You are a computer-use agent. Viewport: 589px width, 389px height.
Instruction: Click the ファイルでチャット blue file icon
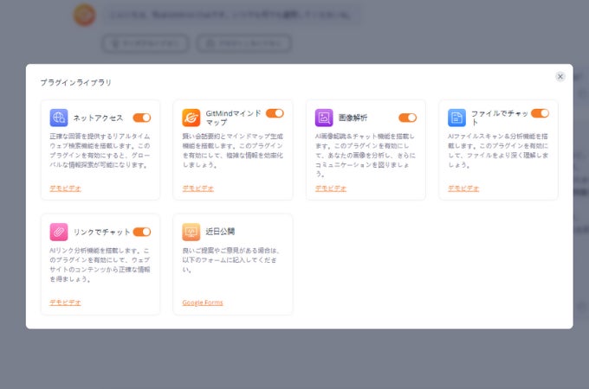pos(456,118)
